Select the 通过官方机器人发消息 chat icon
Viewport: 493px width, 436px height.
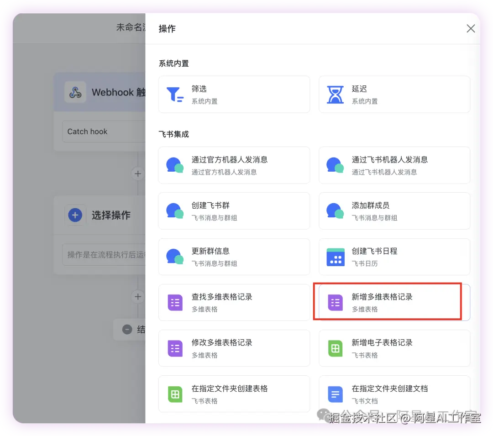pyautogui.click(x=175, y=165)
